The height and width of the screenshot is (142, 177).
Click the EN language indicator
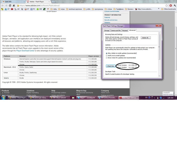(x=146, y=98)
